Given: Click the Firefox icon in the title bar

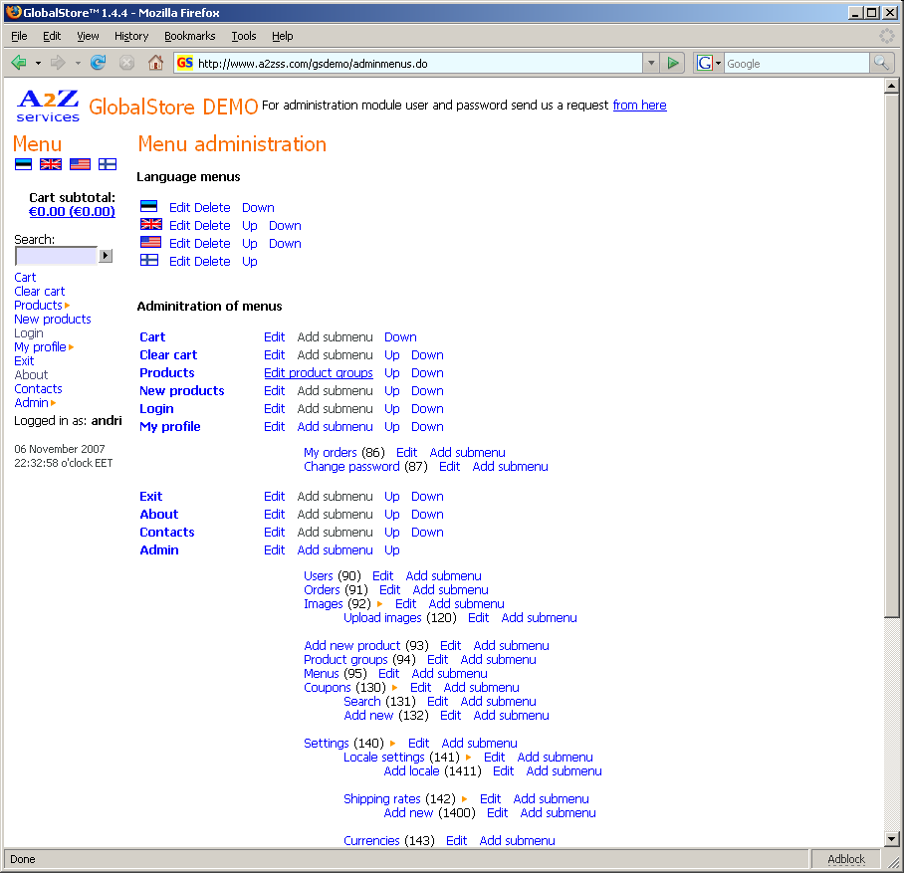Looking at the screenshot, I should (x=13, y=12).
